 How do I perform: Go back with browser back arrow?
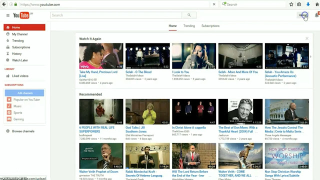coord(4,4)
